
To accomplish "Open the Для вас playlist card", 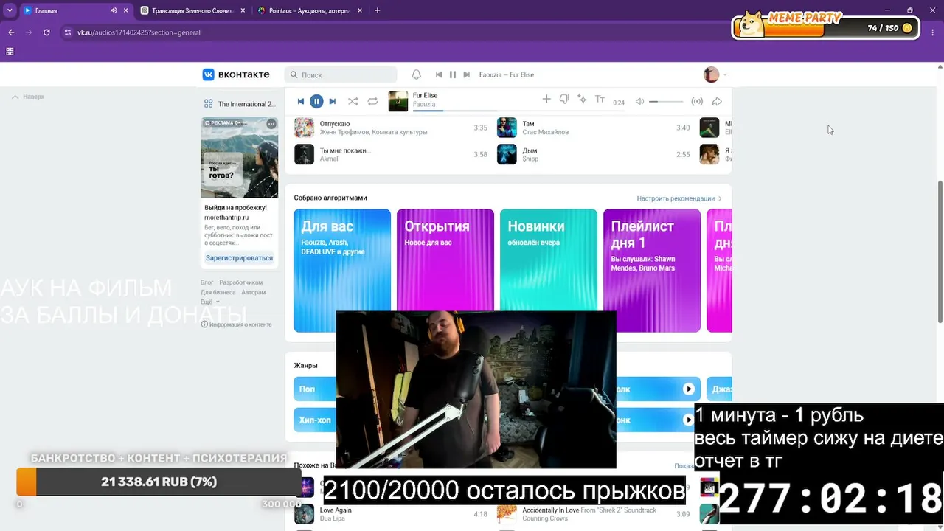I will [x=342, y=271].
